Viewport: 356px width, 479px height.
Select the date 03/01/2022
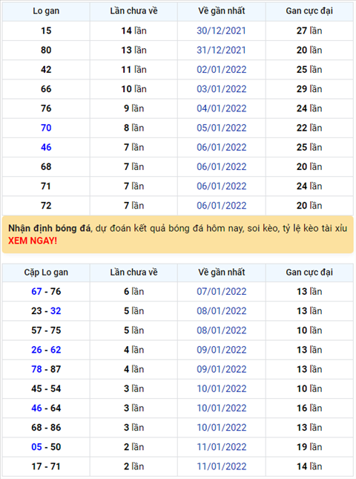pos(222,89)
